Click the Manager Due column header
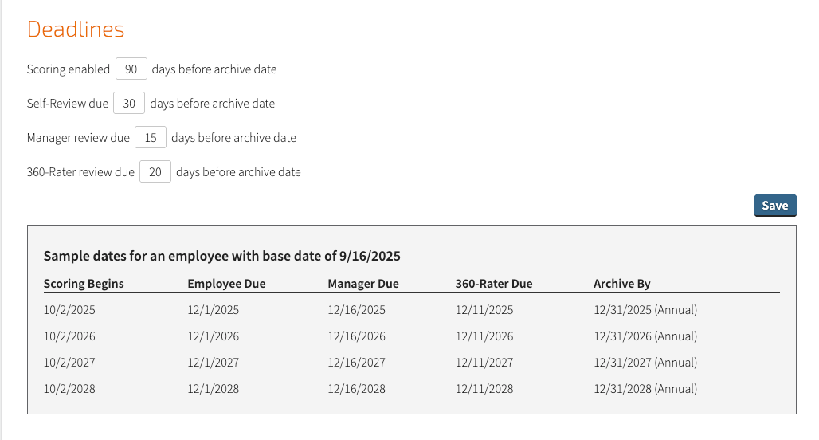819x440 pixels. pos(363,284)
